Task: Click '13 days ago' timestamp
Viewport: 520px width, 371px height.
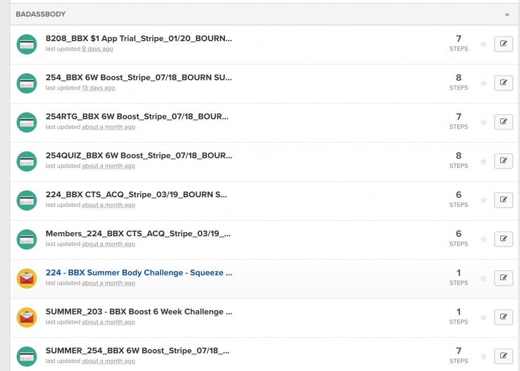Action: coord(99,88)
